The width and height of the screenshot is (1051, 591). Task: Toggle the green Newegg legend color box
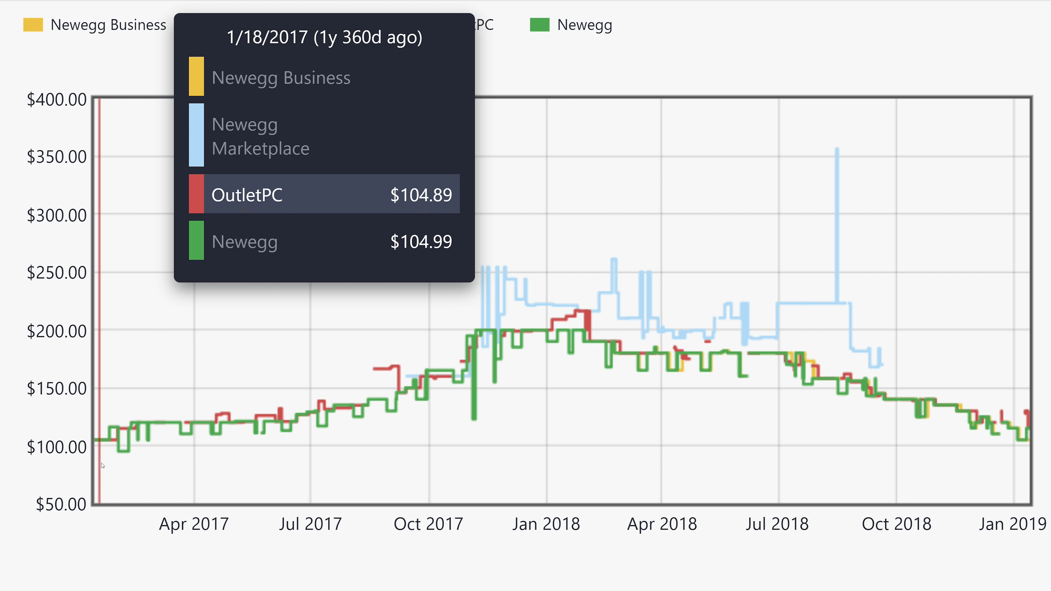[x=540, y=25]
